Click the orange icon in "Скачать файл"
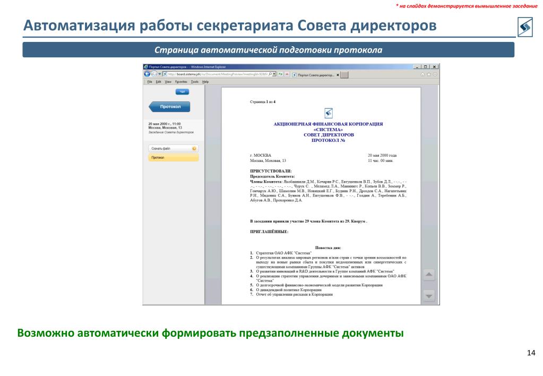 (x=194, y=148)
